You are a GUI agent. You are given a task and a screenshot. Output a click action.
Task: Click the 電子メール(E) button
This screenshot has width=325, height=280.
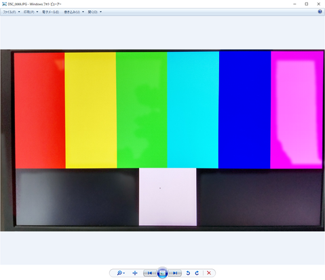50,12
